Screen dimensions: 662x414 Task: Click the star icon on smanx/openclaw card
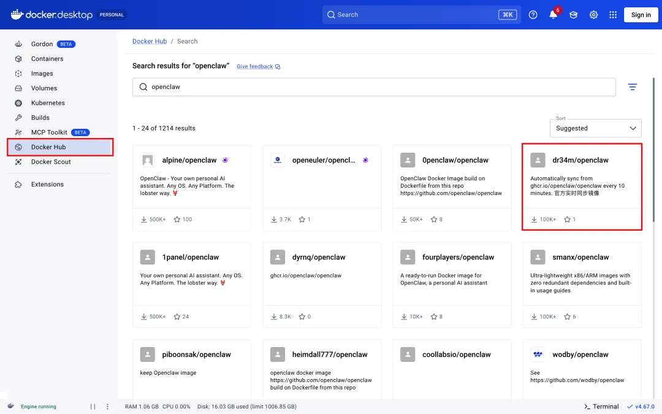(x=567, y=316)
